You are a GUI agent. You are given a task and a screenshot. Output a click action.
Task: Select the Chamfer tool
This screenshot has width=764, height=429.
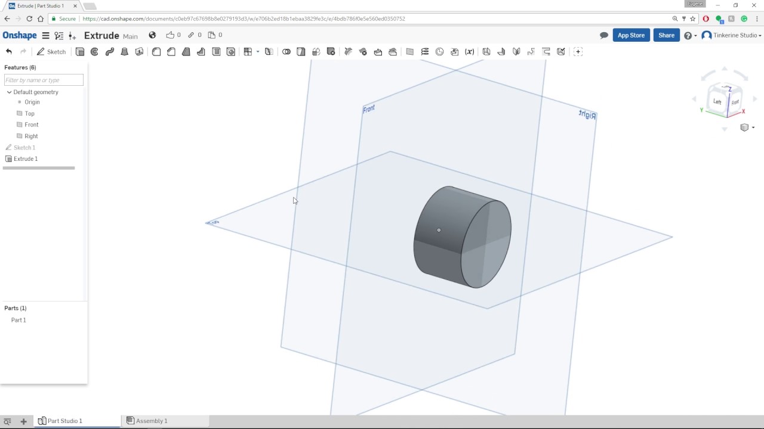(x=171, y=52)
